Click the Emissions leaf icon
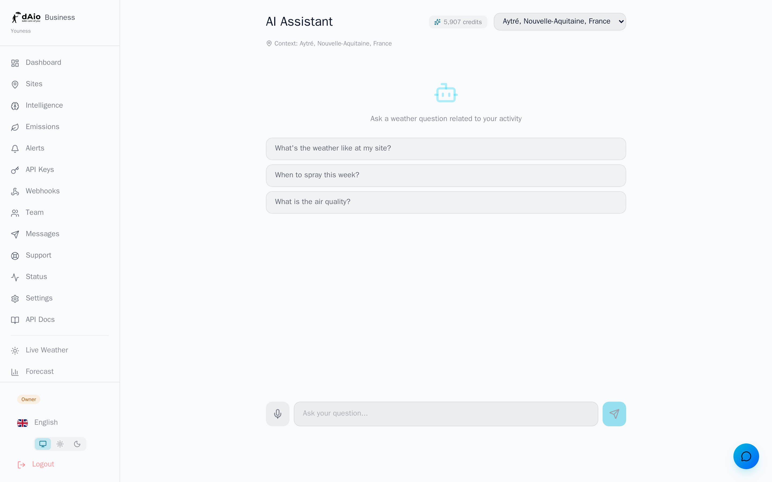The image size is (772, 482). [x=15, y=127]
